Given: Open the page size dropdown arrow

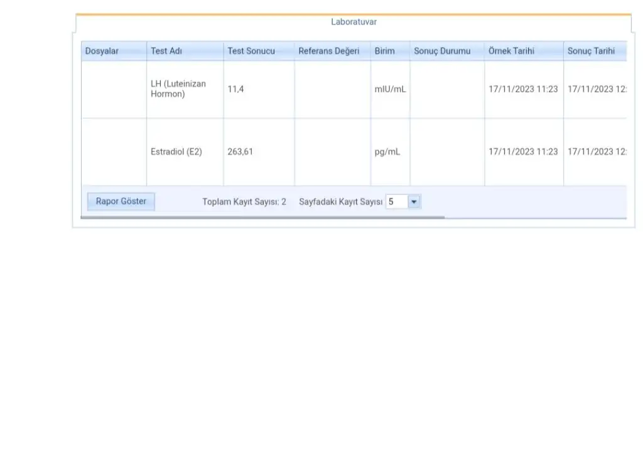Looking at the screenshot, I should 414,202.
